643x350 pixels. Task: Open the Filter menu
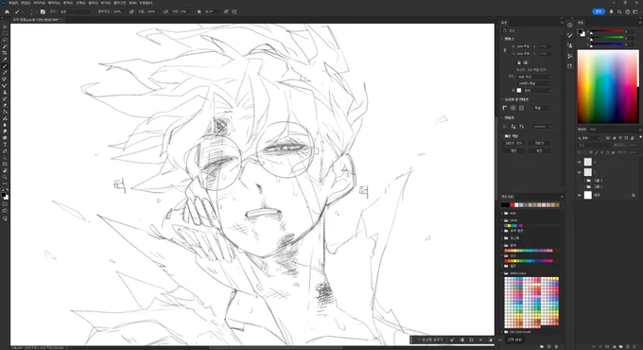click(93, 3)
